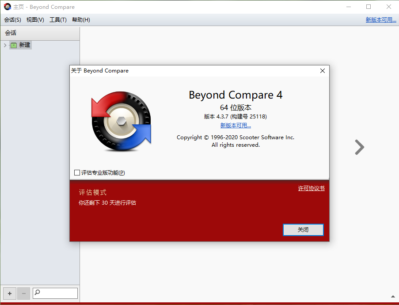Click the 评估模式 heading text
This screenshot has width=399, height=305.
(93, 192)
